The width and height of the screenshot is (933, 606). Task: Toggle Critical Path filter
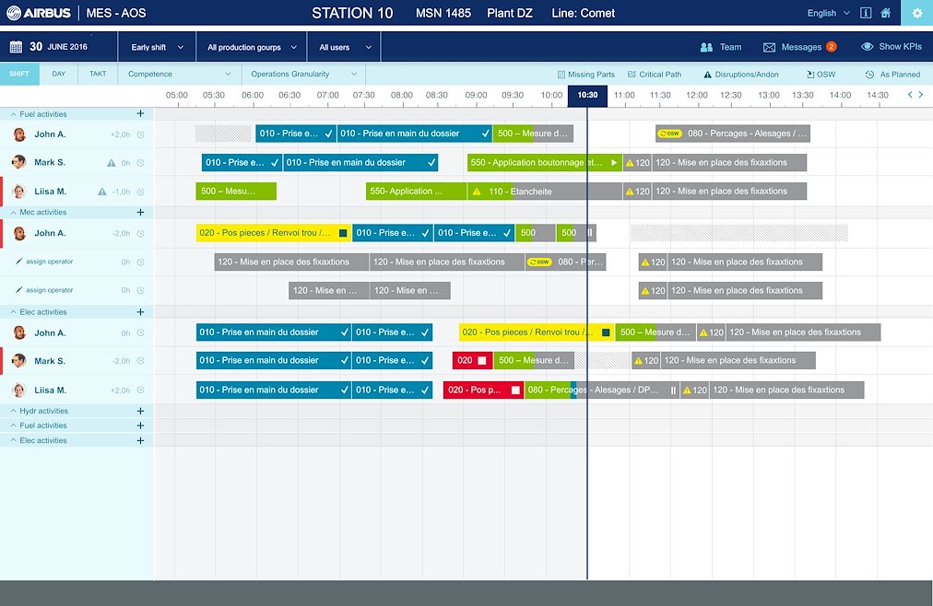point(655,75)
